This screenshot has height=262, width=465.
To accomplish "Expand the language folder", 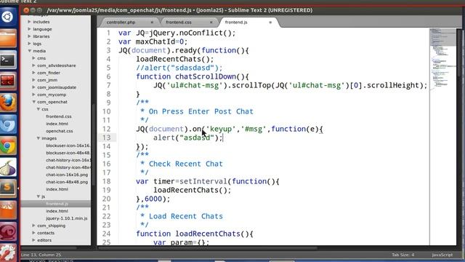I will point(29,29).
